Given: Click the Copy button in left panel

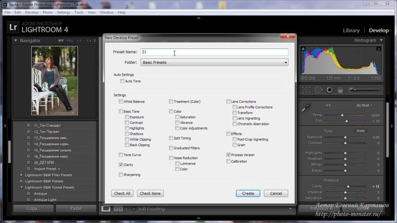Looking at the screenshot, I should tap(33, 209).
